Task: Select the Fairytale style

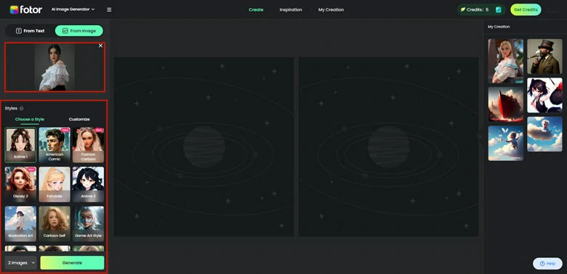Action: pos(55,184)
